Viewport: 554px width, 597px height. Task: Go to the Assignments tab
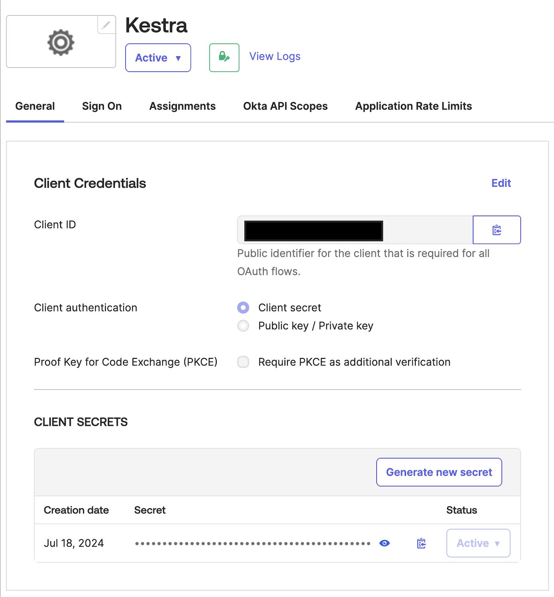coord(182,106)
